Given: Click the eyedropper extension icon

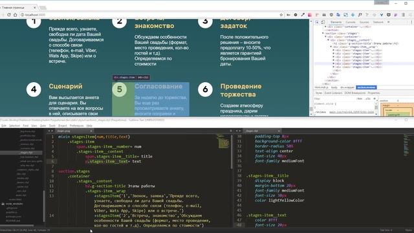Looking at the screenshot, I should 303,15.
